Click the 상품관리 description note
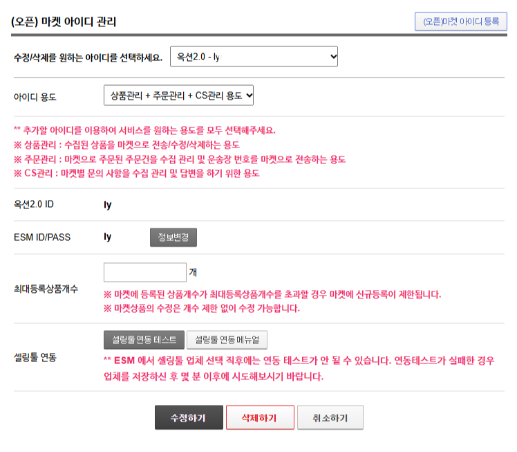 coord(126,145)
